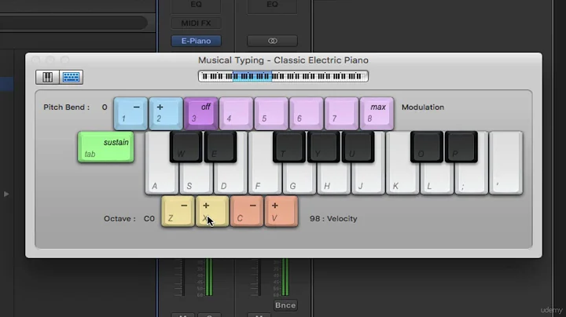Image resolution: width=566 pixels, height=317 pixels.
Task: Lower octave with the Z key
Action: [x=178, y=211]
